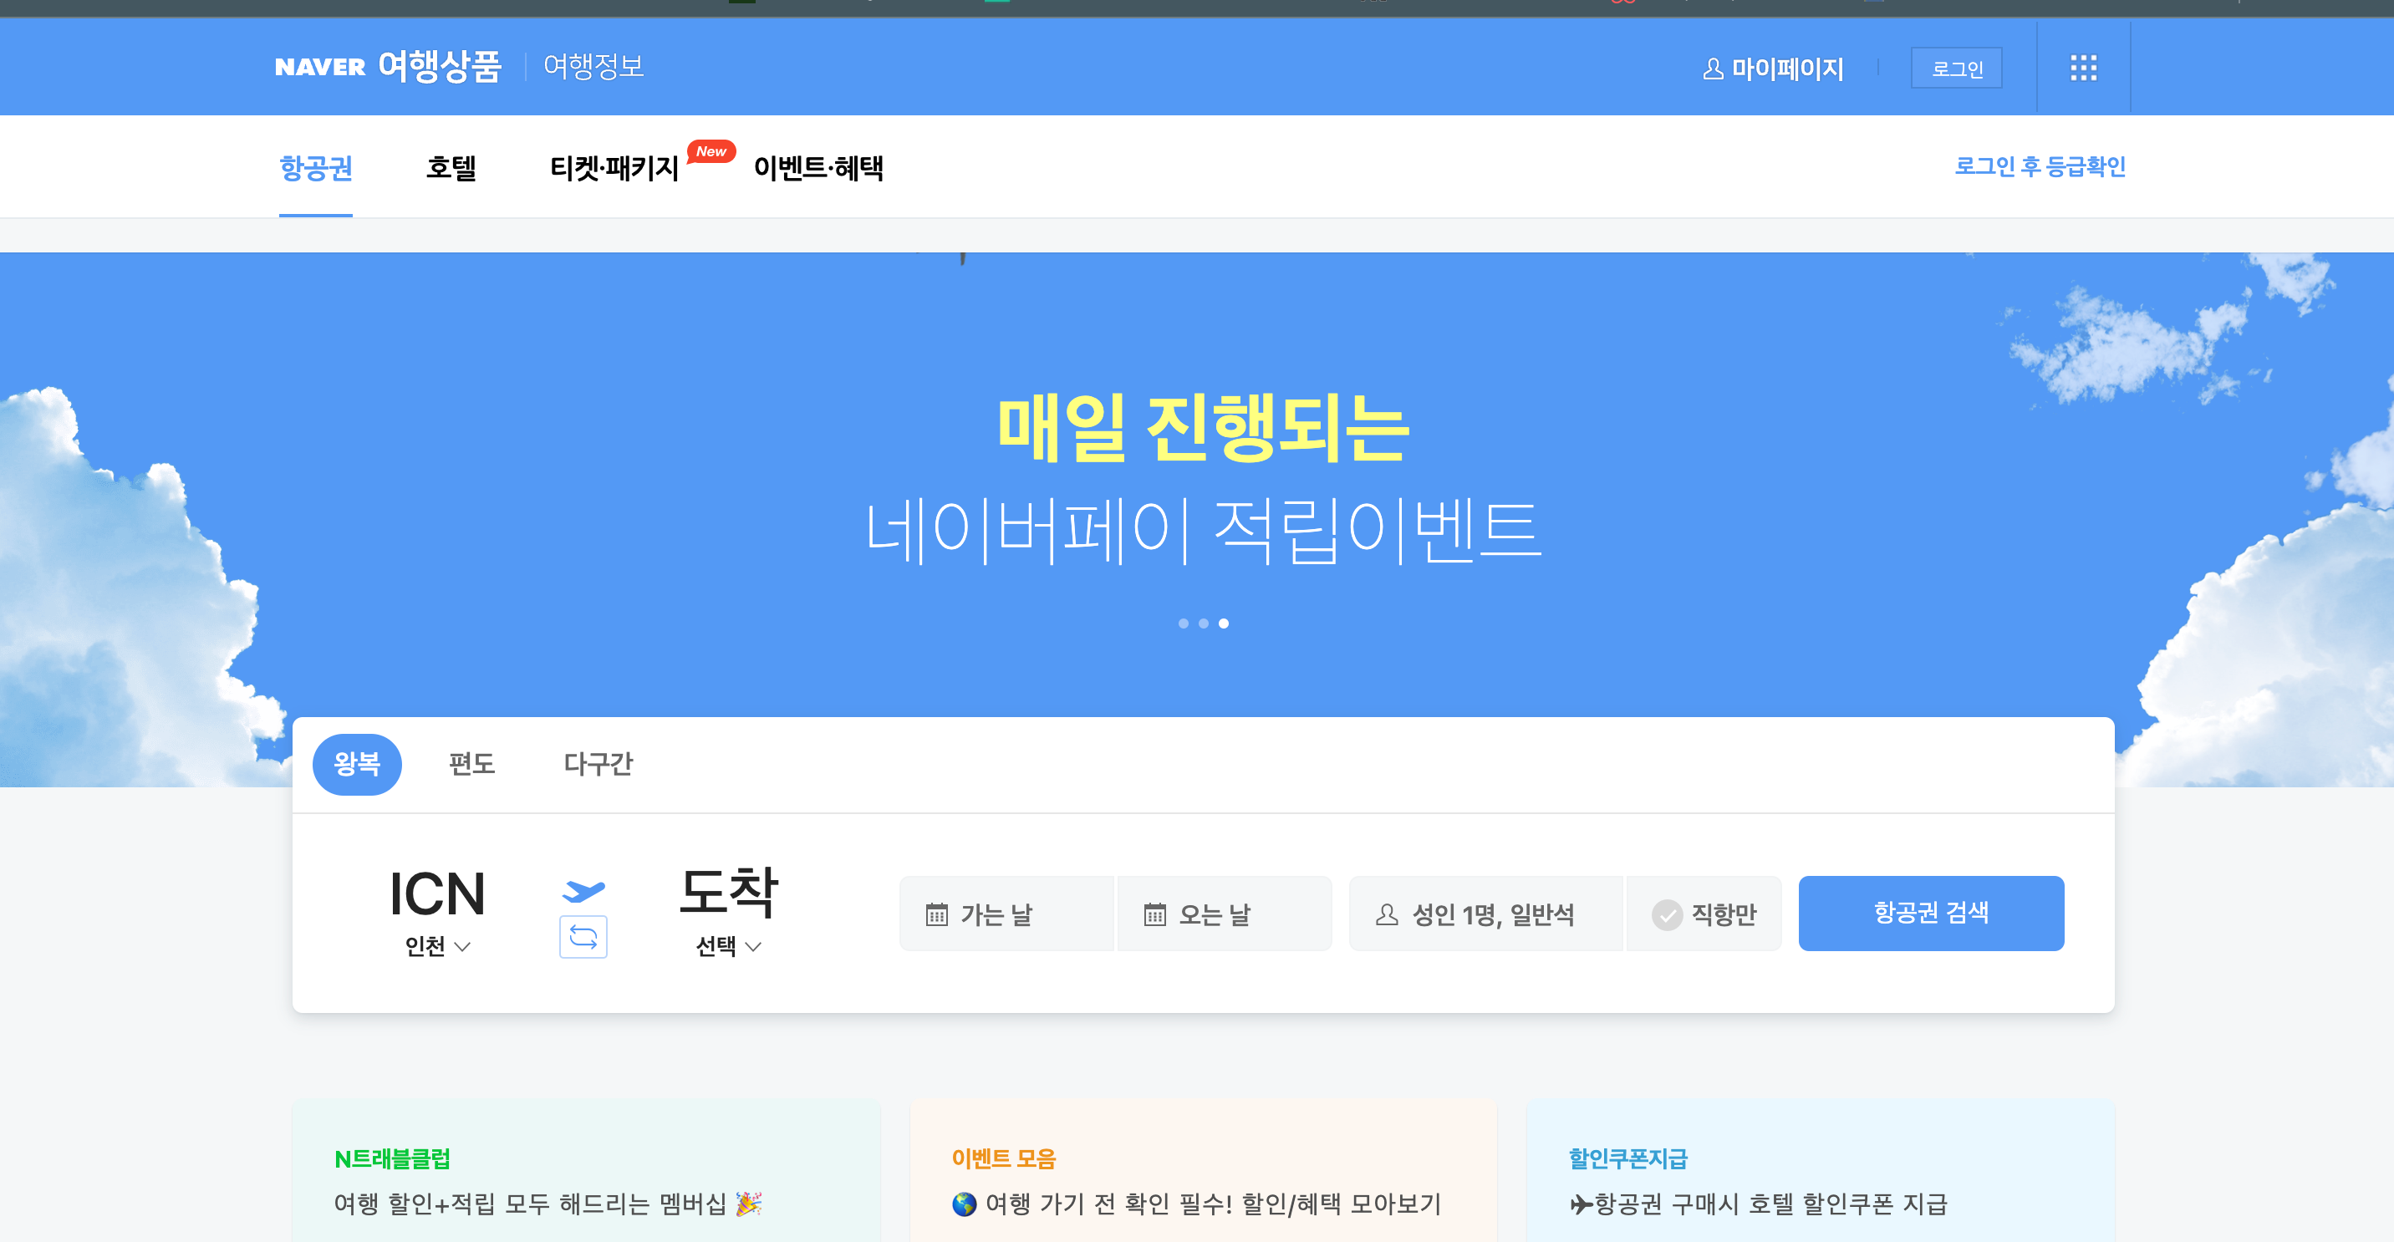The width and height of the screenshot is (2394, 1242).
Task: Click the blue airplane icon between airports
Action: 583,890
